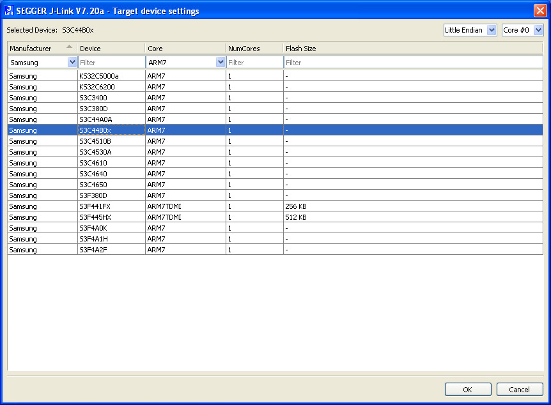Sort by the NumCores column header
551x405 pixels.
(254, 49)
